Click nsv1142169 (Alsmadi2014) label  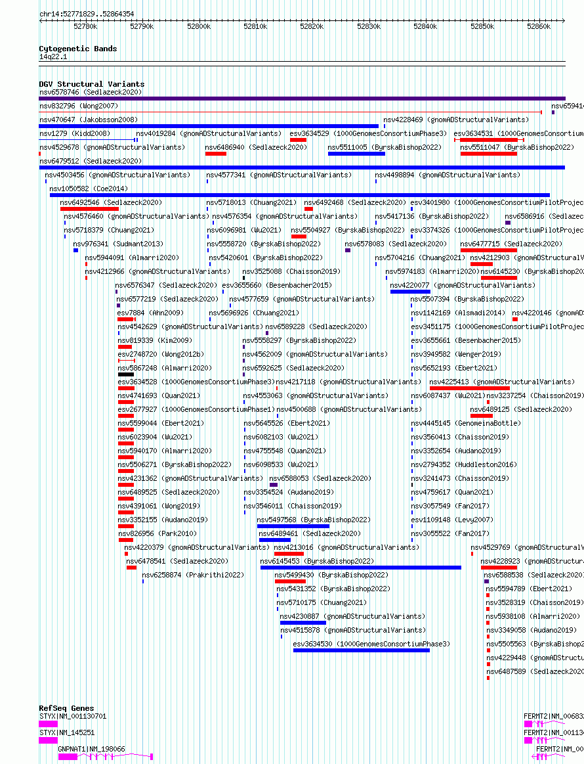(458, 313)
